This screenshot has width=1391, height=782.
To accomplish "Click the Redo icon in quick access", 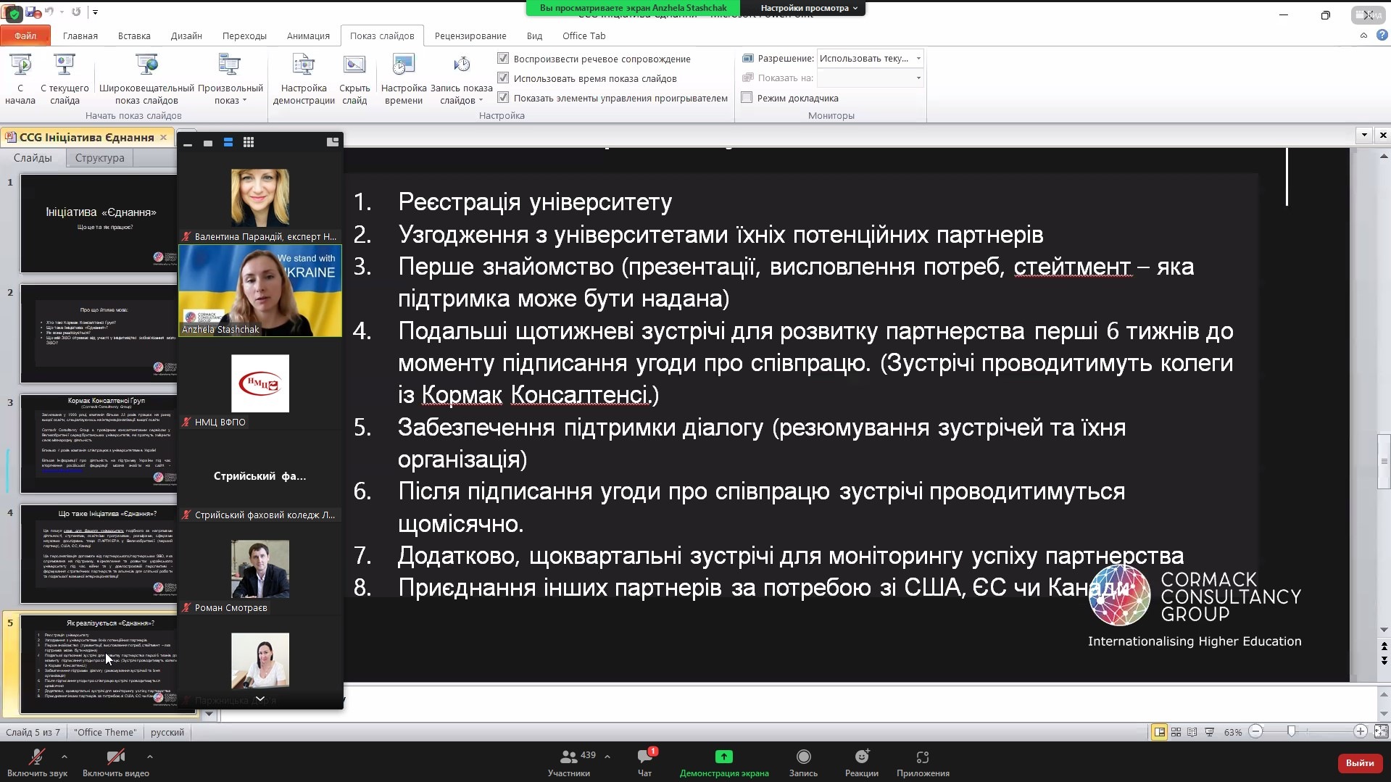I will [76, 12].
